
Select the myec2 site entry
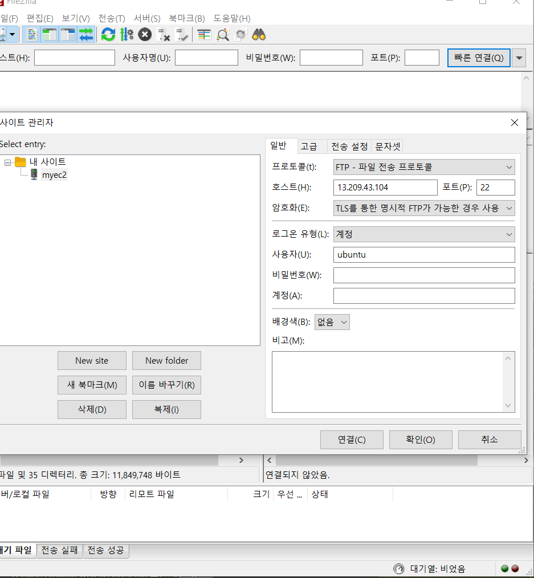click(54, 175)
